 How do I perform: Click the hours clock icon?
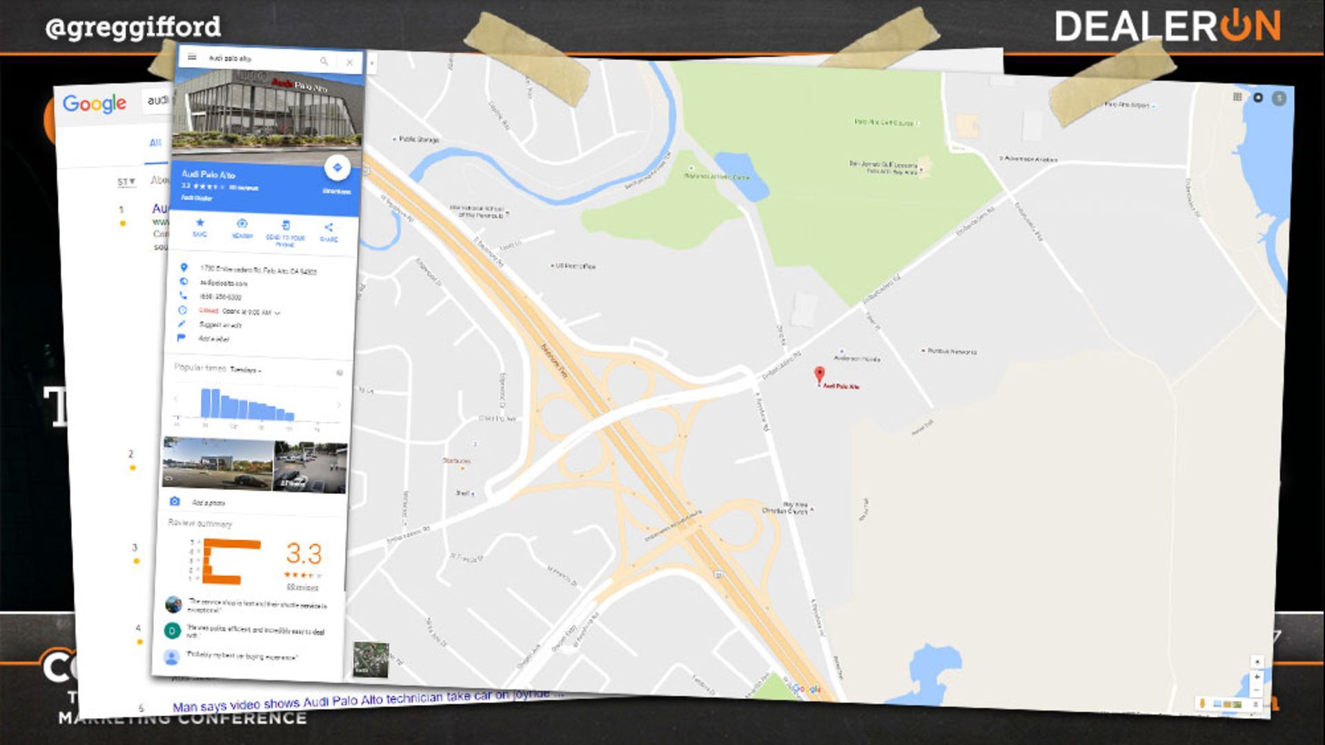[183, 310]
